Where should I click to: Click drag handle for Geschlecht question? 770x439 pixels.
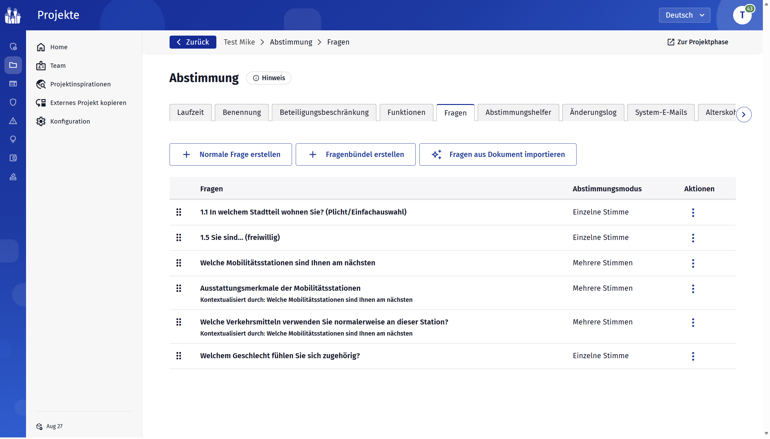coord(179,356)
